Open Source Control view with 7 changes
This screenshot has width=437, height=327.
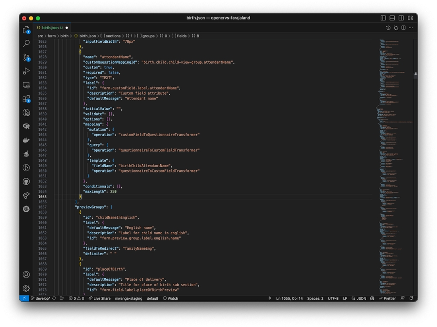click(26, 57)
